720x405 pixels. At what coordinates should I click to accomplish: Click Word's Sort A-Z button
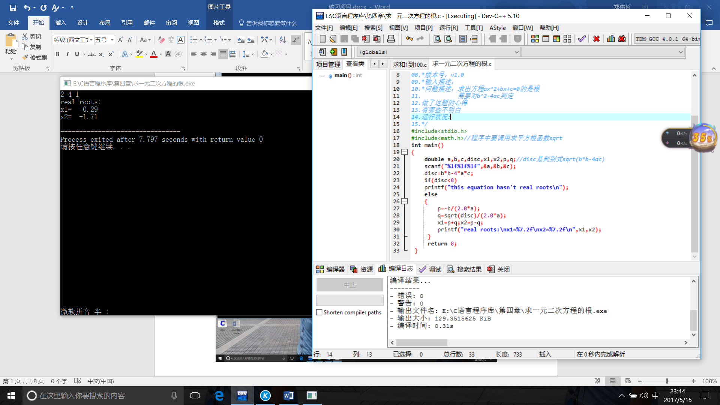(282, 40)
